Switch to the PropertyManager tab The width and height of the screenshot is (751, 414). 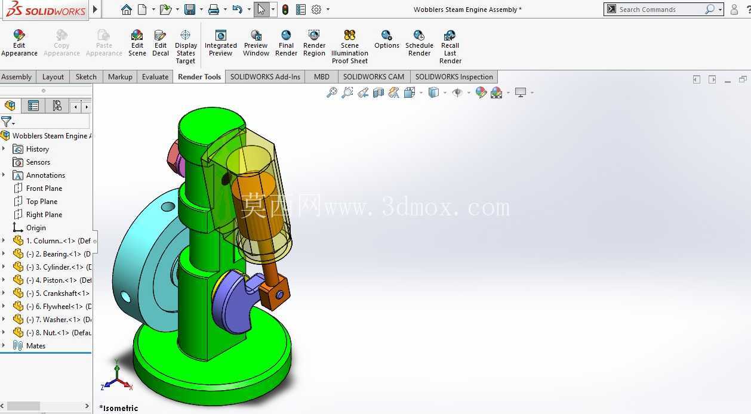pos(33,106)
